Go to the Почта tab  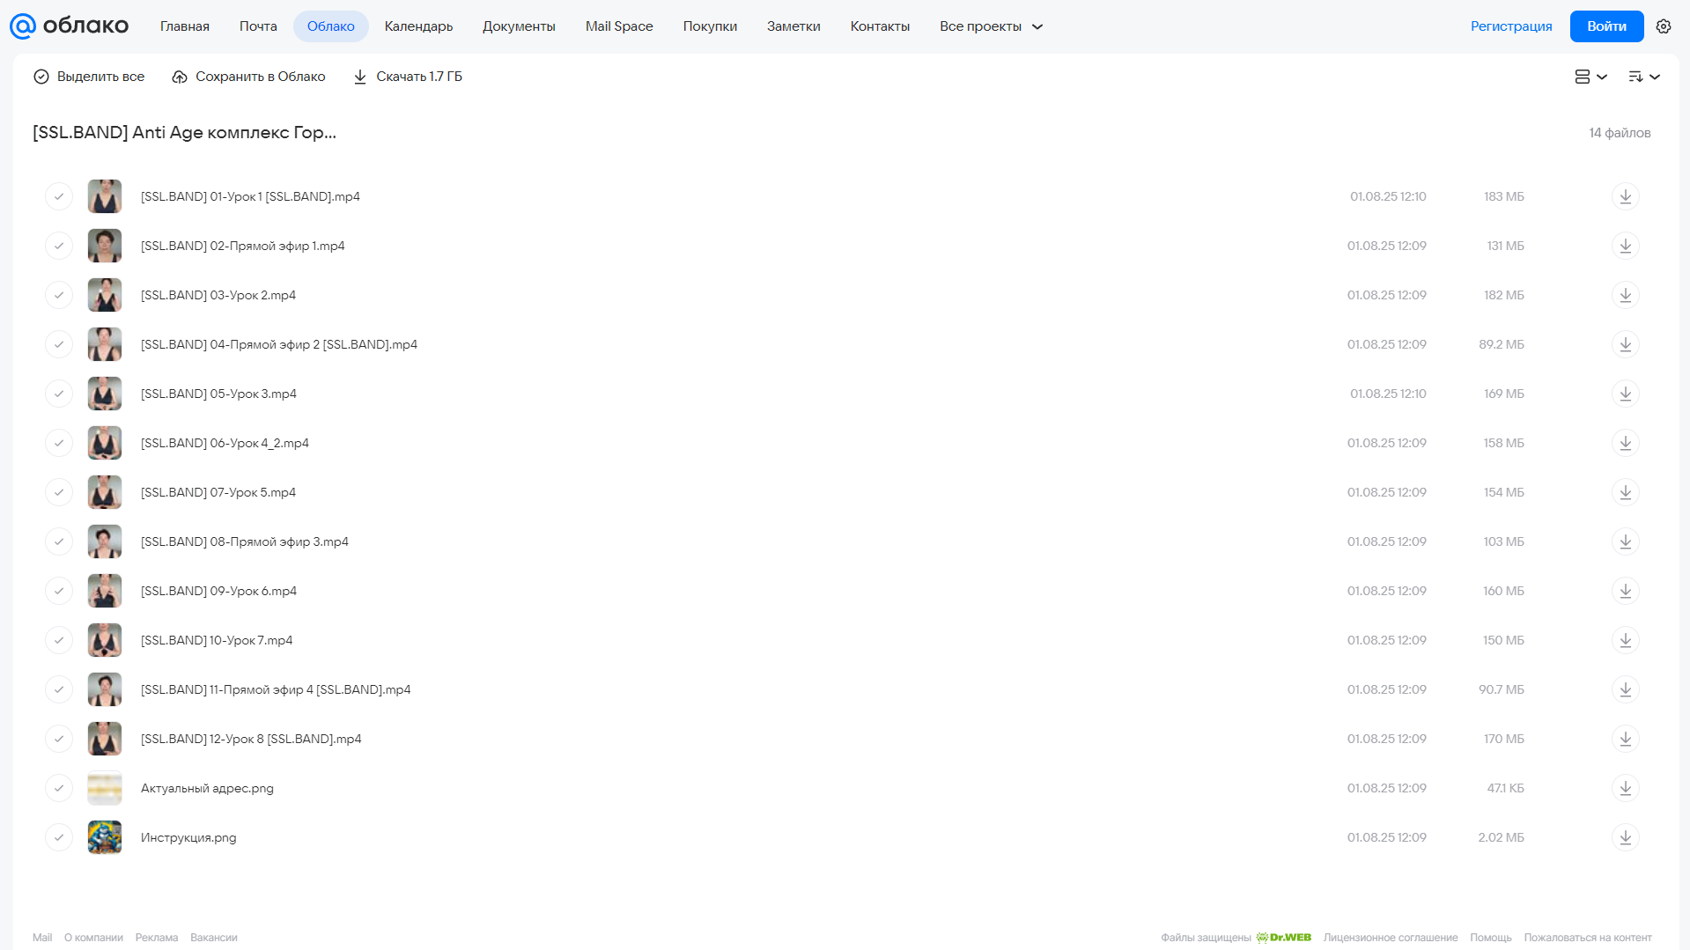[258, 26]
